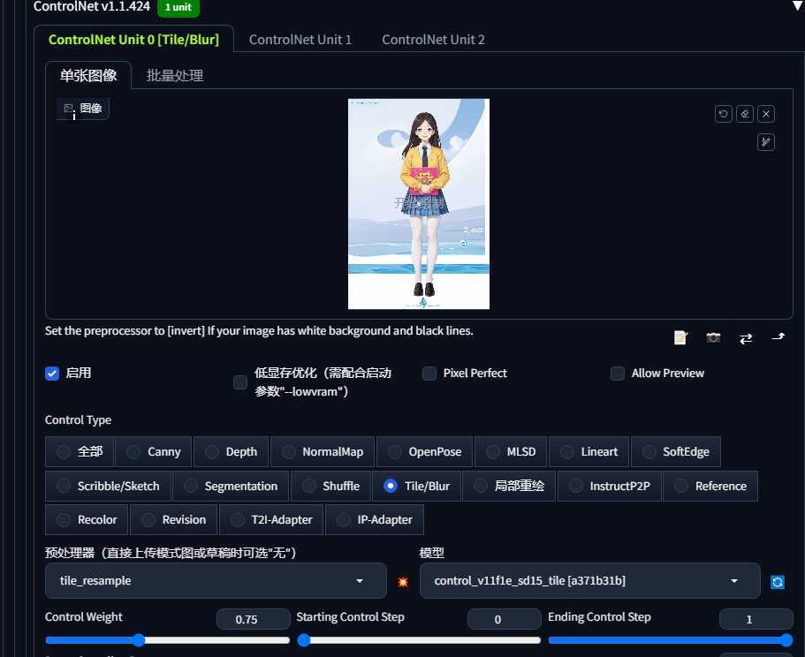
Task: Select the Depth control type
Action: coord(231,452)
